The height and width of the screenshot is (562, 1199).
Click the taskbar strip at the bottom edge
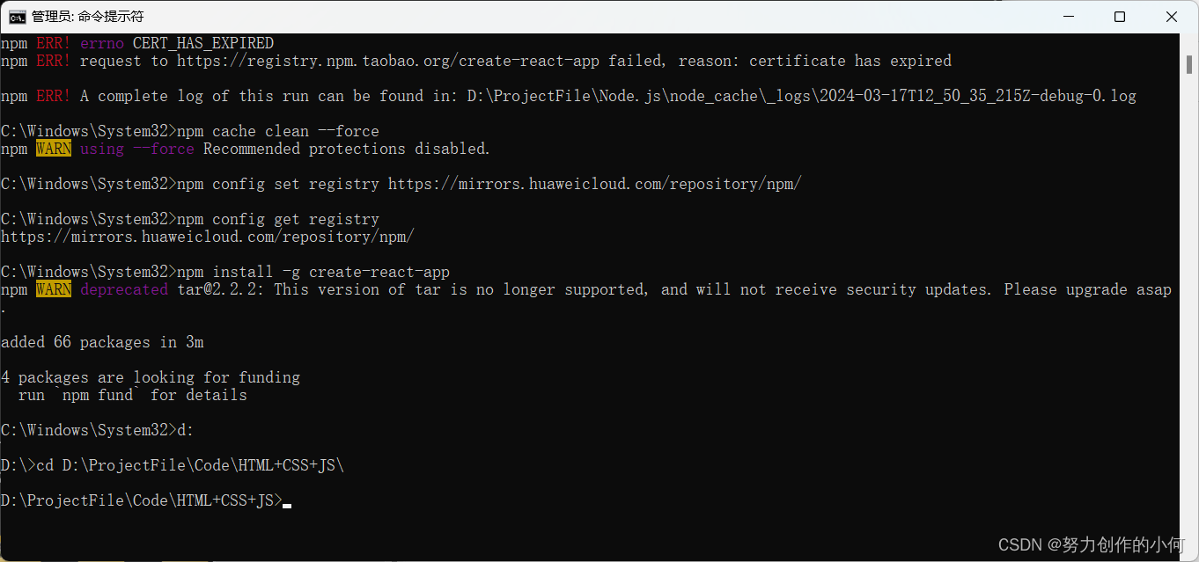click(599, 559)
